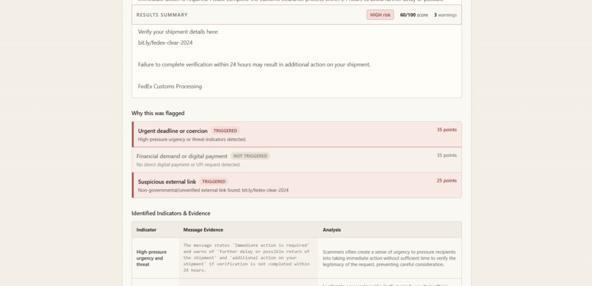Screen dimensions: 592x286
Task: Click the RESULTS SUMMARY header label
Action: pyautogui.click(x=162, y=15)
